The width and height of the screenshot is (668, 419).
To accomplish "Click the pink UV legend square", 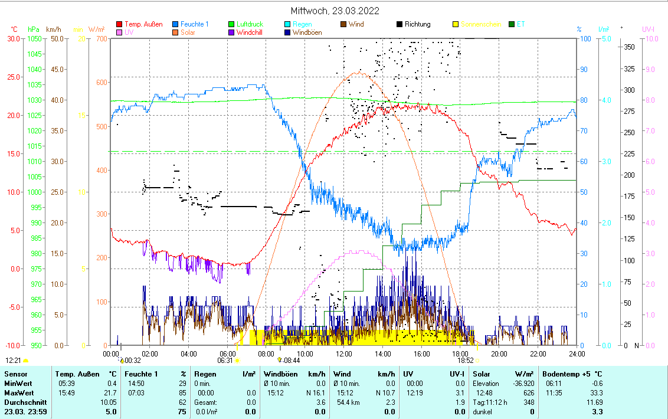I will [120, 33].
